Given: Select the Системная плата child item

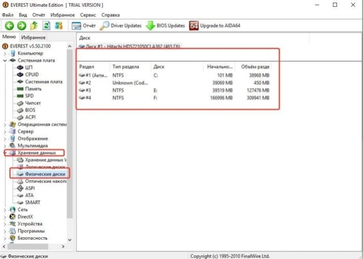Looking at the screenshot, I should (44, 81).
